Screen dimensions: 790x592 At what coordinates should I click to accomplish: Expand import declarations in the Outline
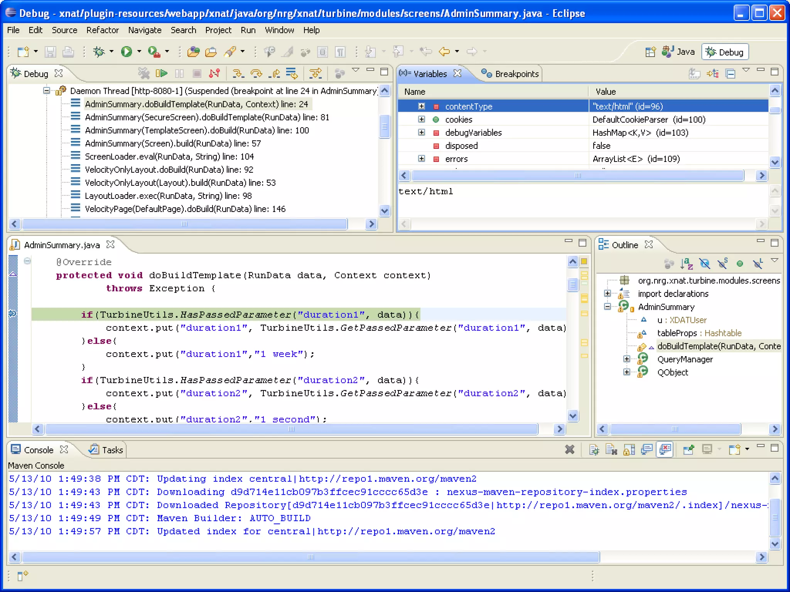pyautogui.click(x=608, y=293)
